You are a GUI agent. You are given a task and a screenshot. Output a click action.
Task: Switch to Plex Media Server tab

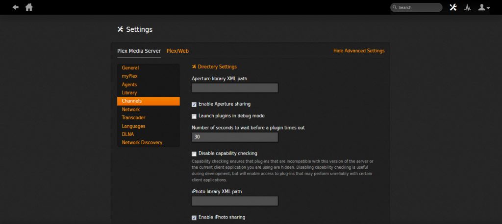click(x=139, y=51)
